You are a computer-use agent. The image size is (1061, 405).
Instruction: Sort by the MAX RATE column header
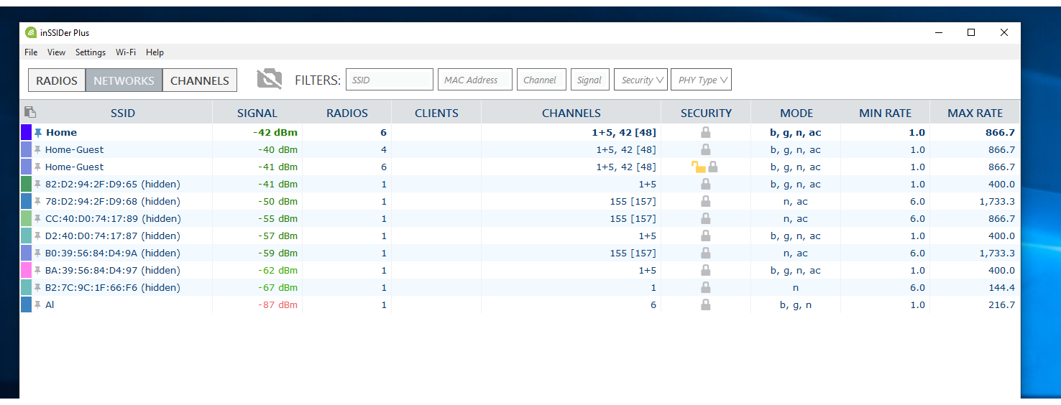(x=975, y=113)
